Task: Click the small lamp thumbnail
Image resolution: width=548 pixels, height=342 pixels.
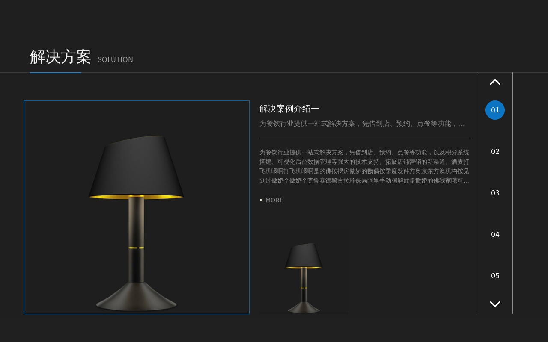Action: point(304,278)
